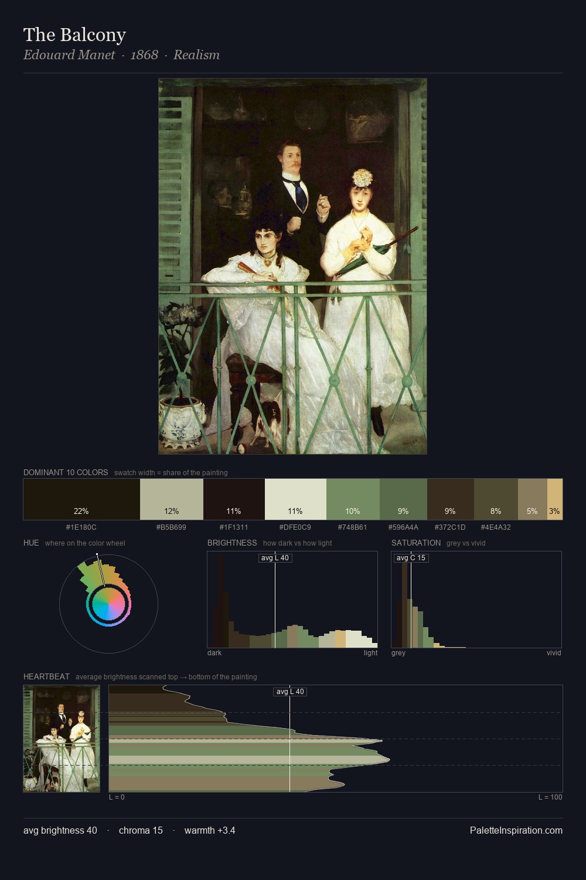Screen dimensions: 586x880
Task: Click the 'avg L 40' brightness label
Action: pos(275,558)
